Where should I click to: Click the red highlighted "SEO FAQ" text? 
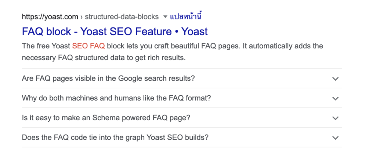tap(88, 46)
